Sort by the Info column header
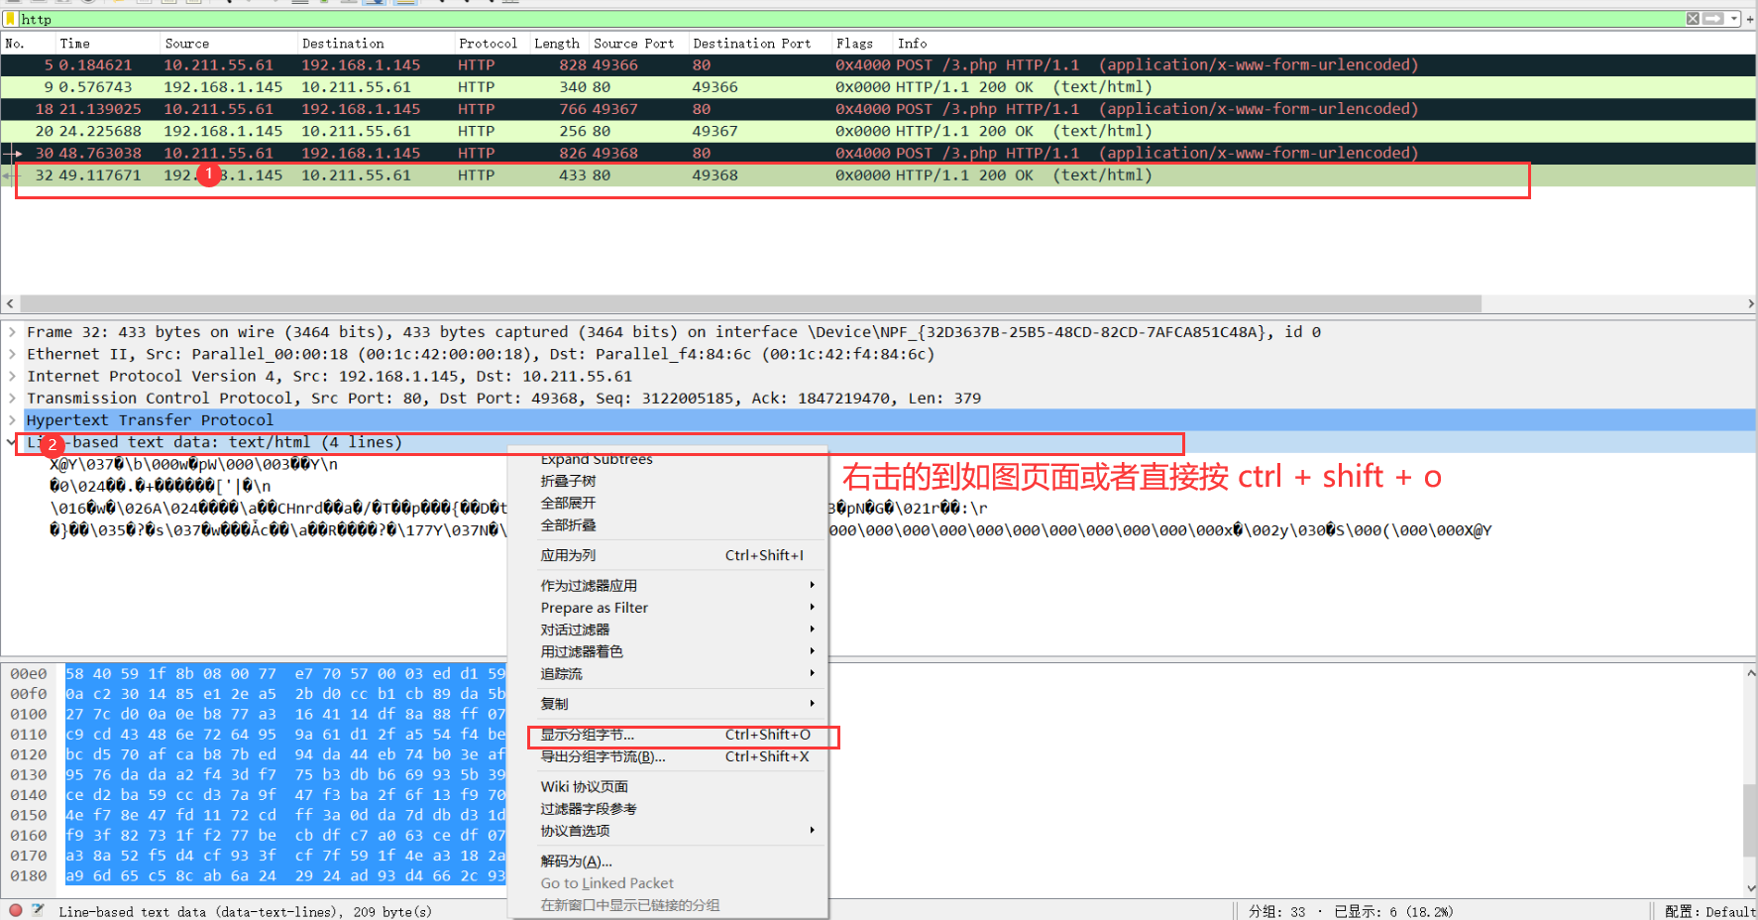 tap(1324, 44)
